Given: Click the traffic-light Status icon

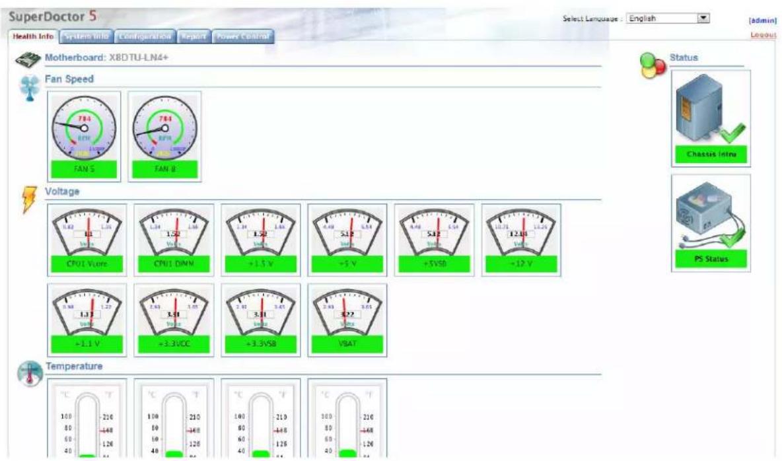Looking at the screenshot, I should coord(653,65).
